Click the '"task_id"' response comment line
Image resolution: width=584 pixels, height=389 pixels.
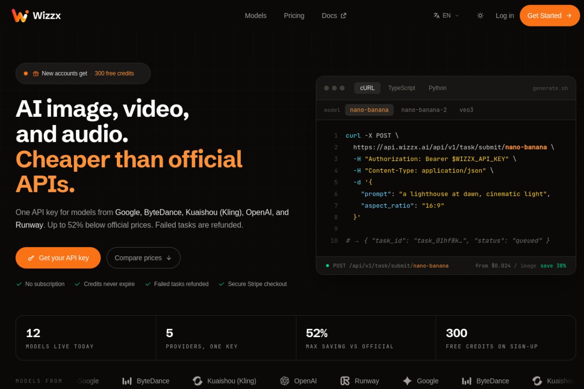click(448, 240)
